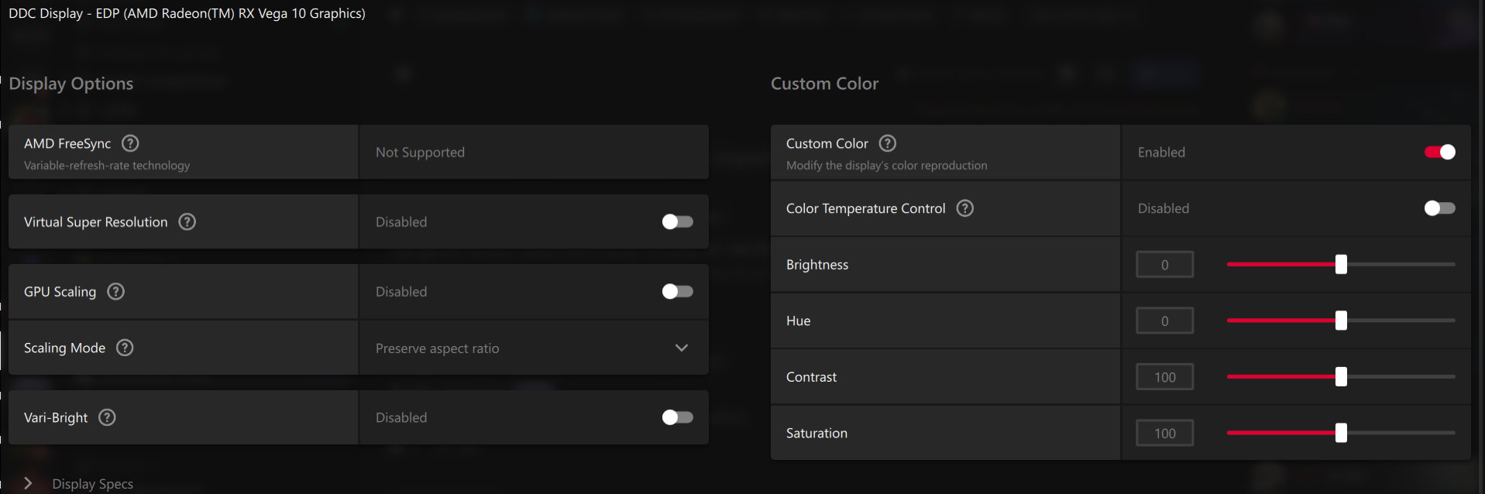Click the Saturation slider handle
This screenshot has height=494, width=1485.
(1341, 433)
